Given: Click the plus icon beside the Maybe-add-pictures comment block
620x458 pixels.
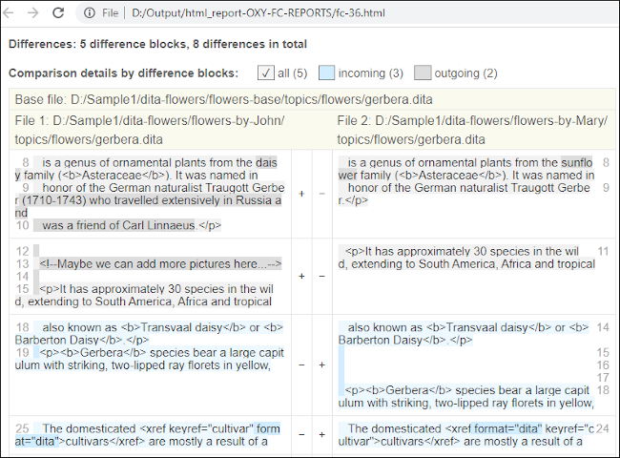Looking at the screenshot, I should point(302,276).
